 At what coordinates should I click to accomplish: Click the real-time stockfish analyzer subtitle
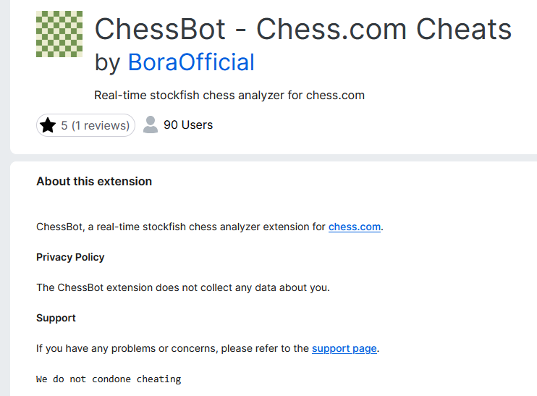[x=229, y=95]
